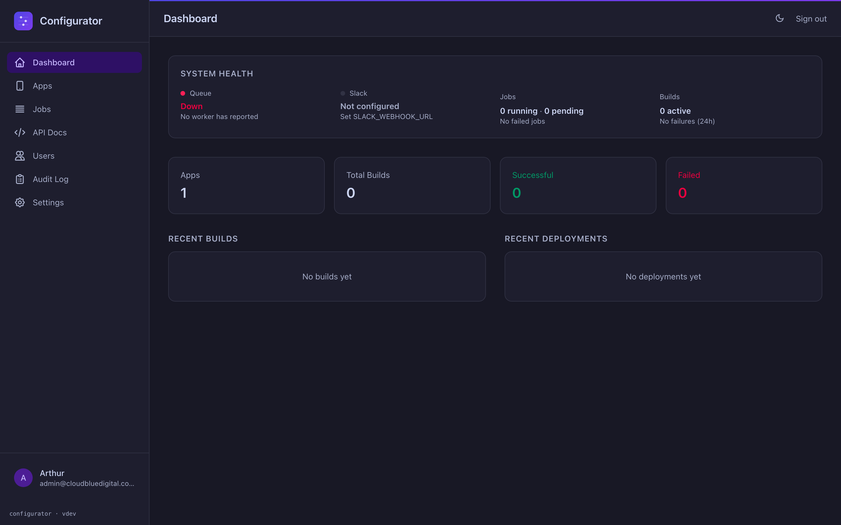Click the 'No deployments yet' panel

click(x=663, y=276)
